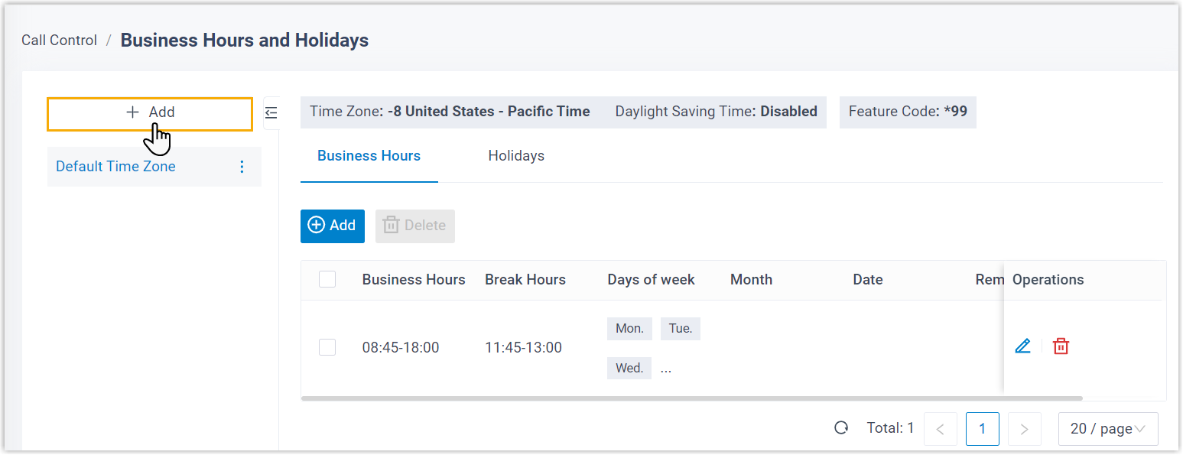Image resolution: width=1183 pixels, height=455 pixels.
Task: Select the Business Hours tab
Action: pyautogui.click(x=369, y=156)
